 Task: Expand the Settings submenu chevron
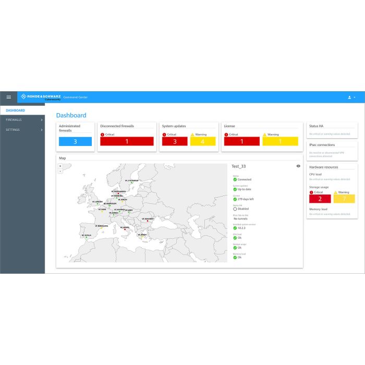pyautogui.click(x=42, y=130)
